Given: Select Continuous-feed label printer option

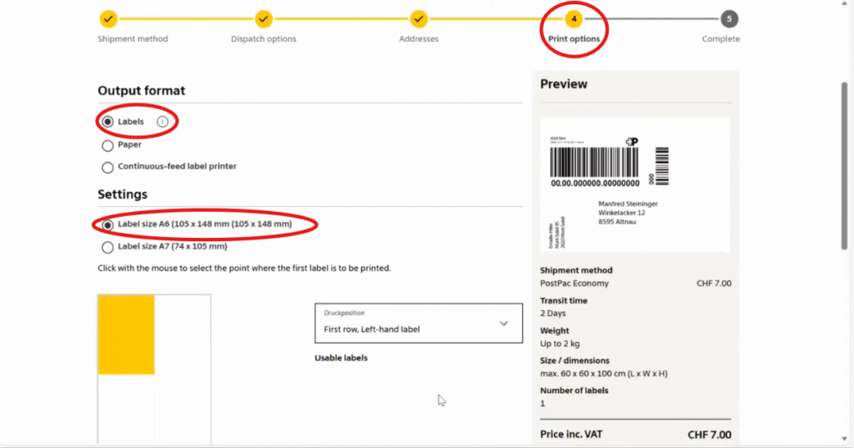Looking at the screenshot, I should click(108, 167).
